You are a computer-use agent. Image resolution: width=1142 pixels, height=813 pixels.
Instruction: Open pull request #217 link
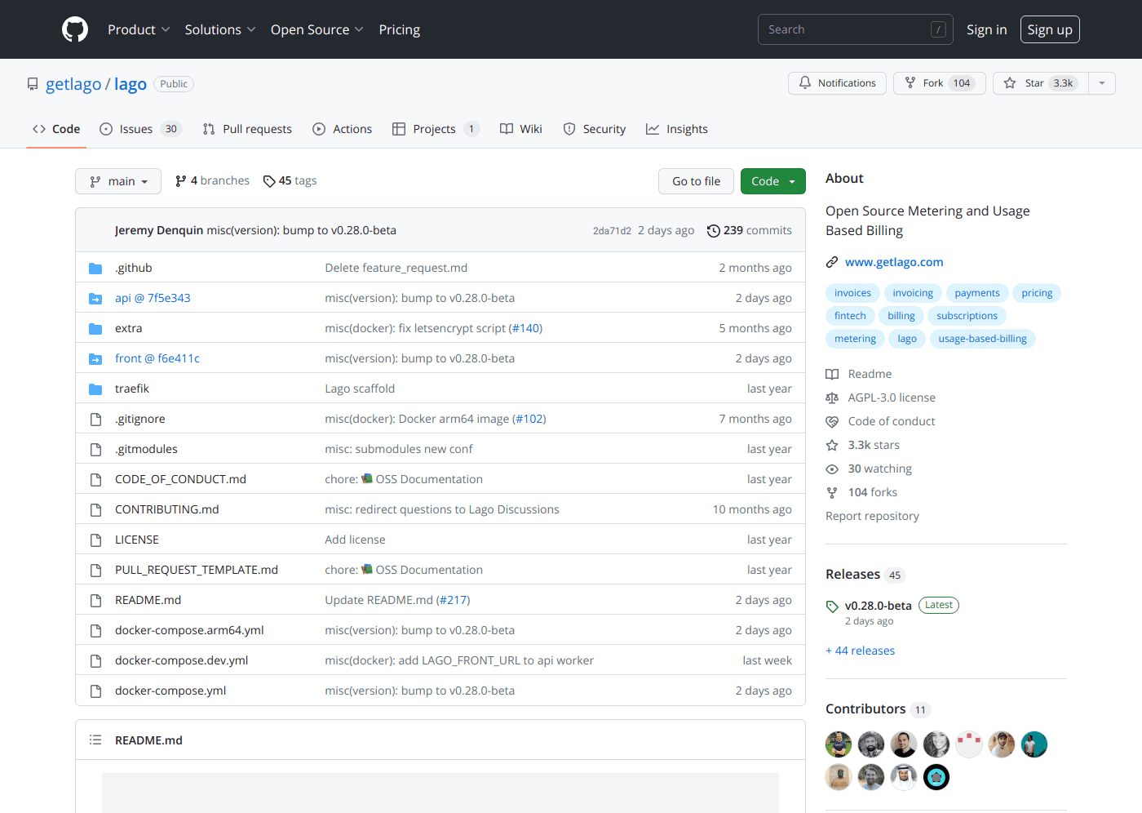pyautogui.click(x=453, y=600)
